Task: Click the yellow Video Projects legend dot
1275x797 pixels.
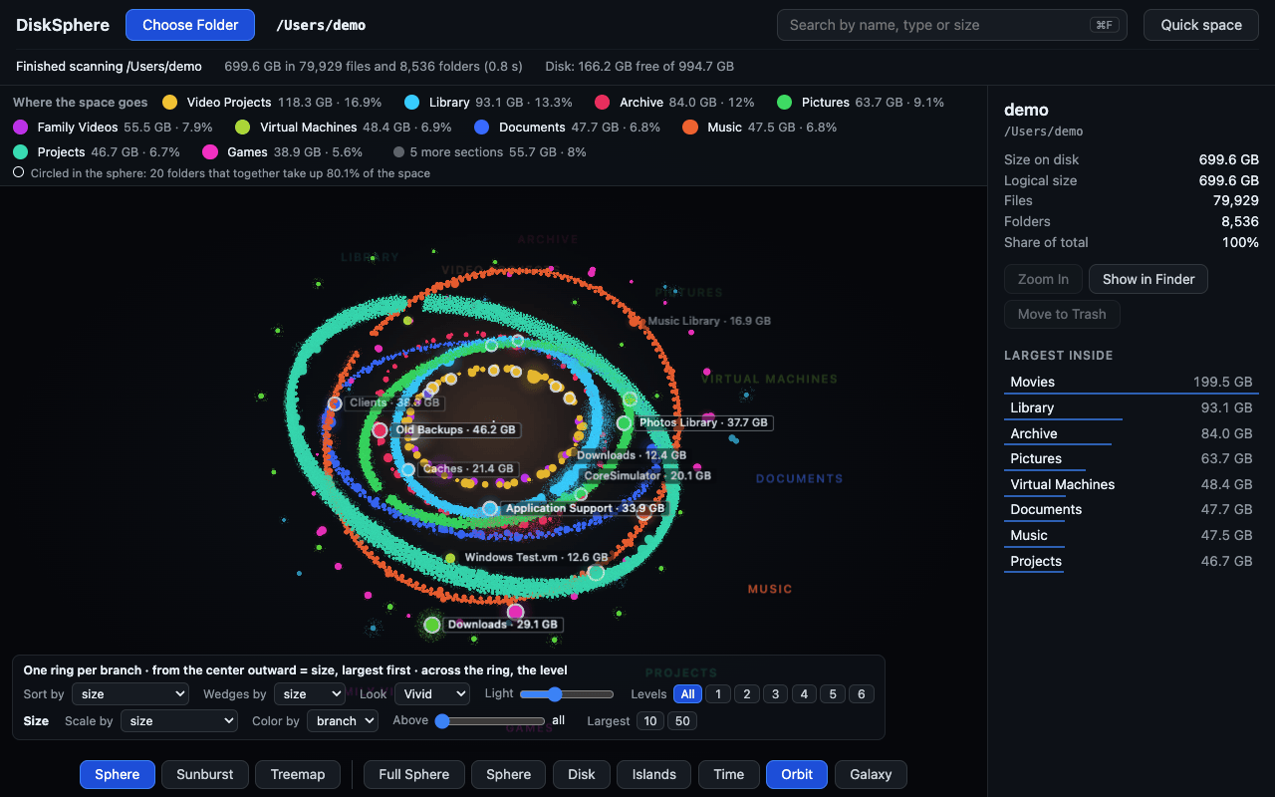Action: click(170, 103)
